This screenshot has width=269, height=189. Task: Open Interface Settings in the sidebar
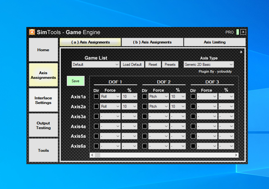tap(43, 100)
